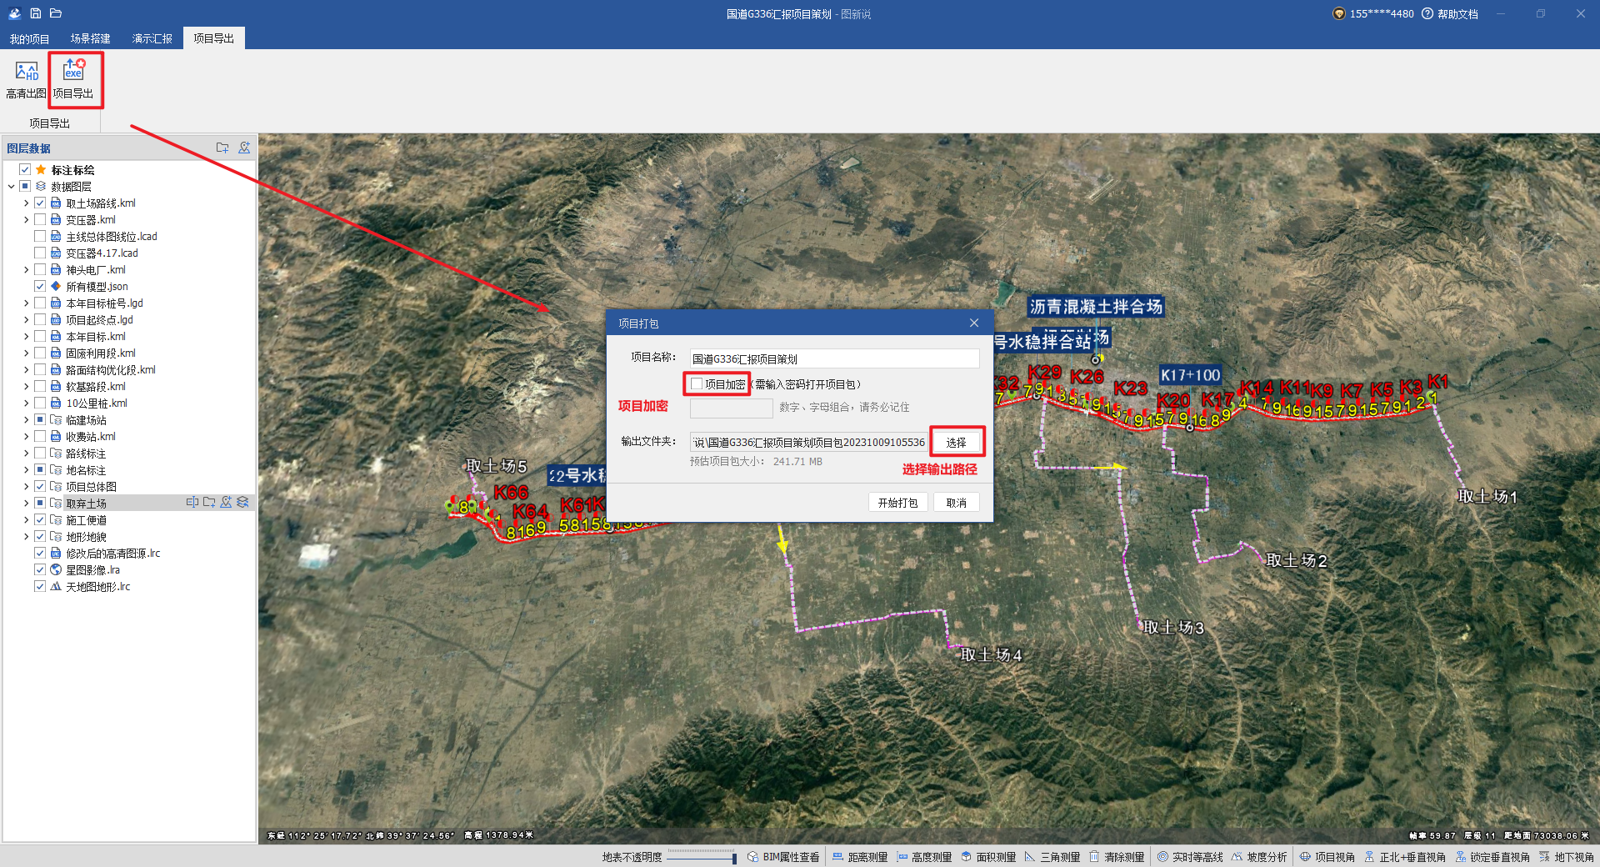Expand the 施工便道 folder node
The image size is (1600, 867).
pos(26,520)
